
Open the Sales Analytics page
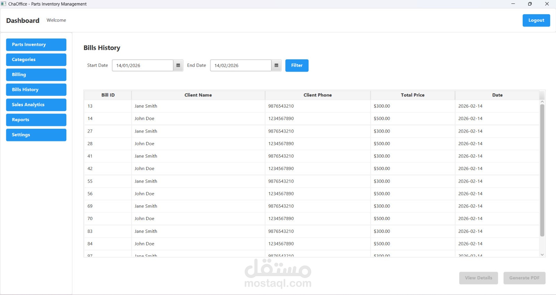[x=36, y=105]
